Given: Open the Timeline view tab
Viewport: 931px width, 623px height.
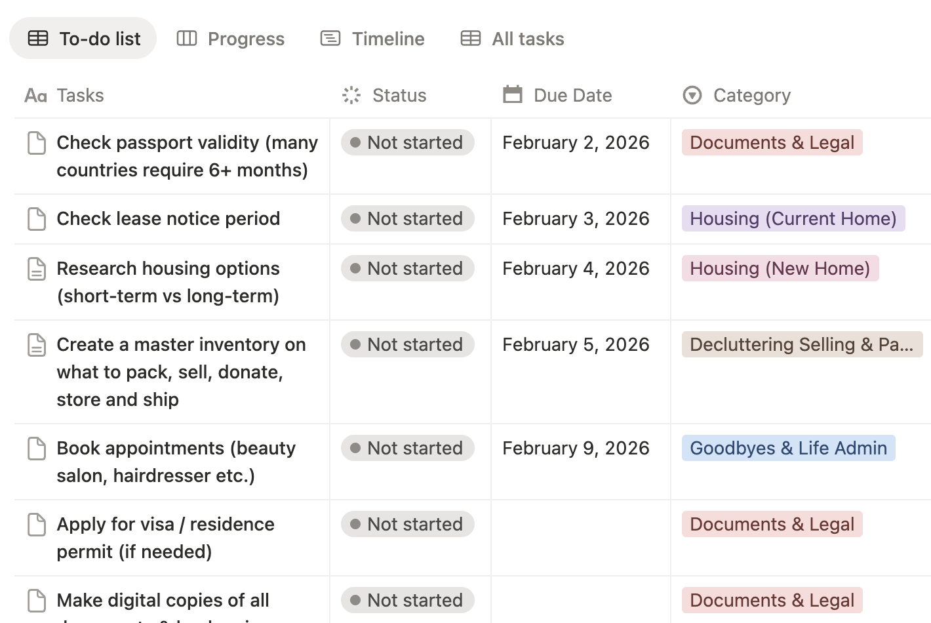Looking at the screenshot, I should (x=372, y=39).
